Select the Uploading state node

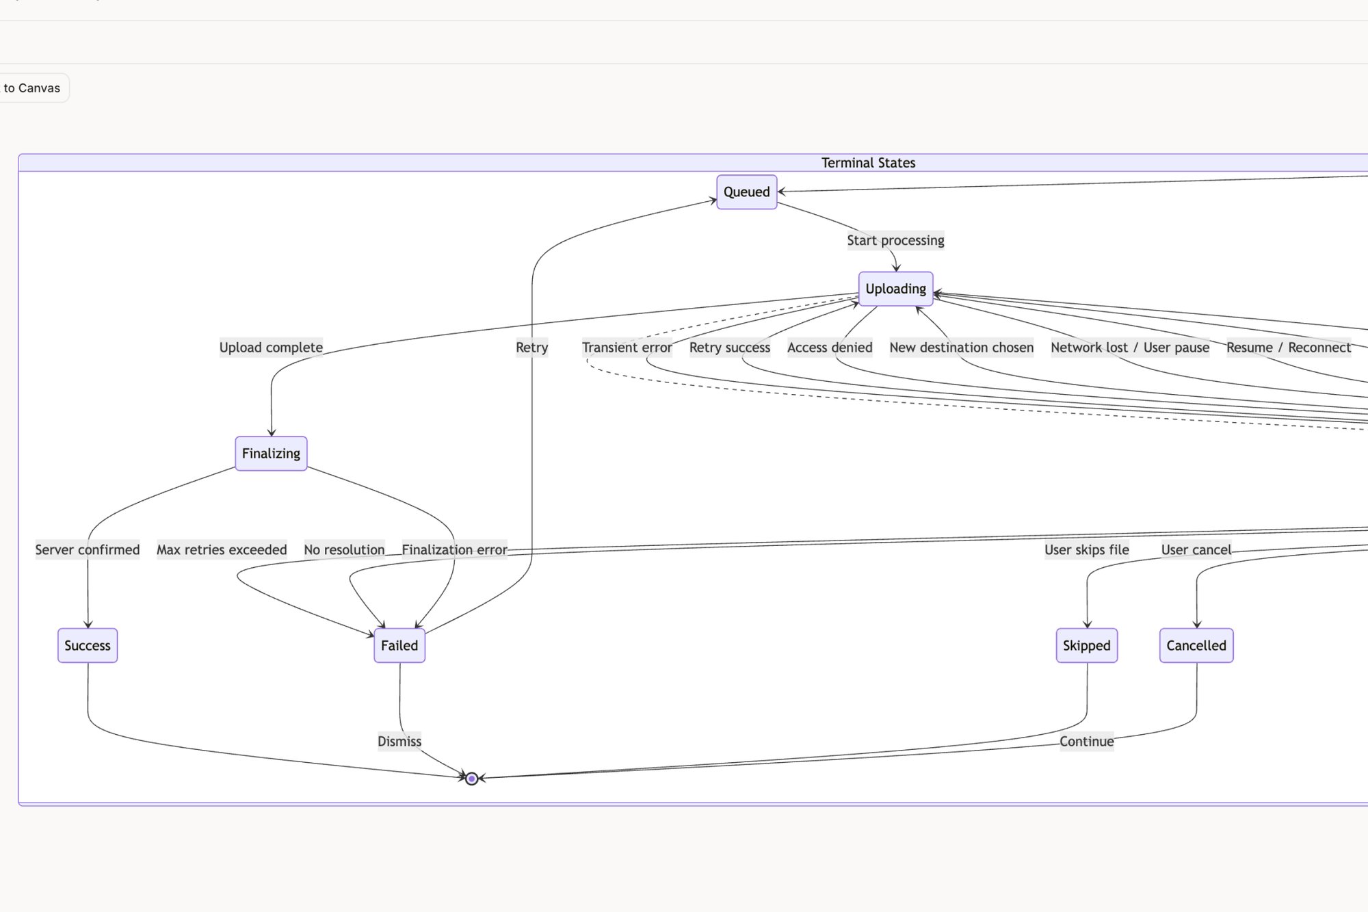pyautogui.click(x=895, y=289)
